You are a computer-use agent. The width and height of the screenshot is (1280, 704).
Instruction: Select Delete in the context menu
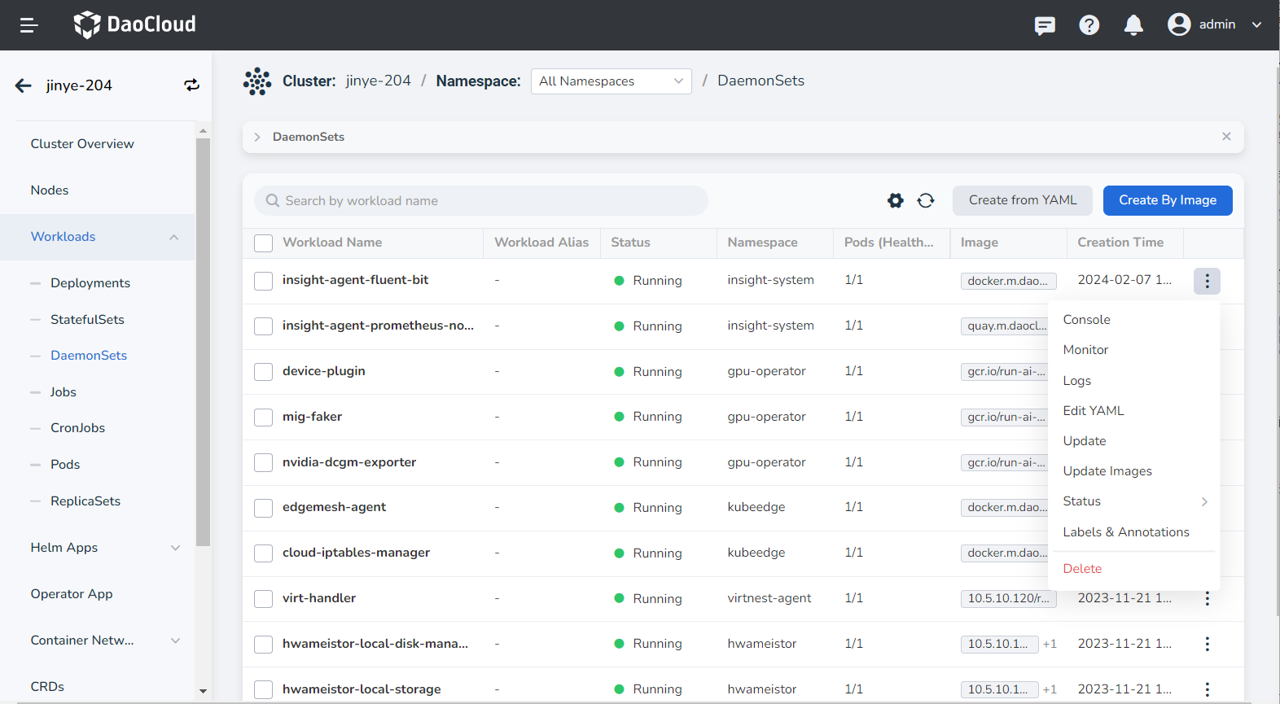click(1082, 569)
